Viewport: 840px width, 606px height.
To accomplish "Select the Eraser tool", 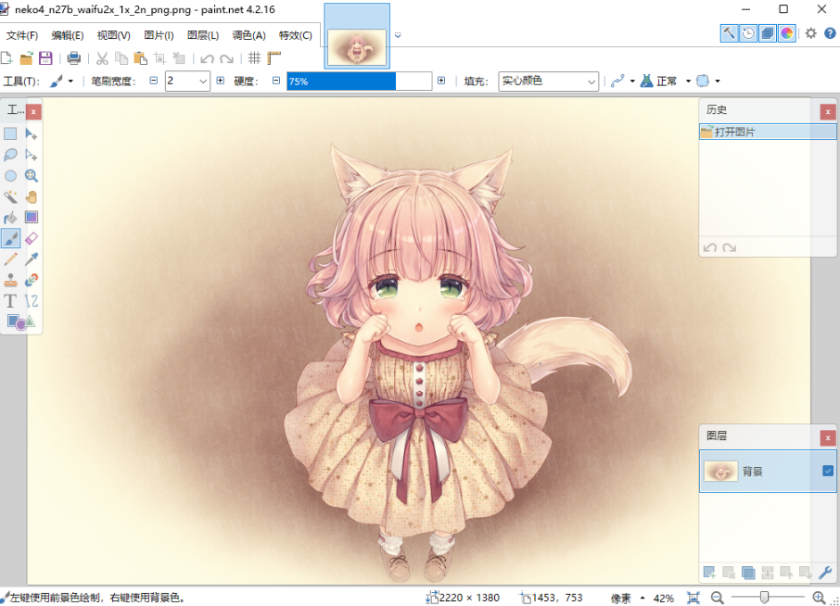I will [x=32, y=238].
